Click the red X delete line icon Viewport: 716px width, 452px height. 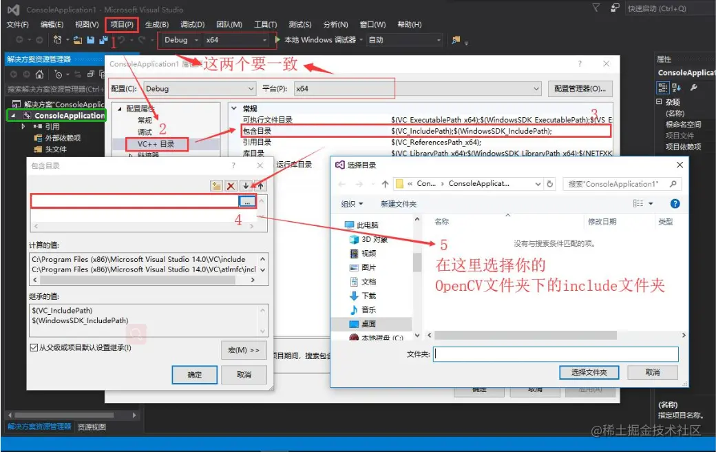coord(231,185)
